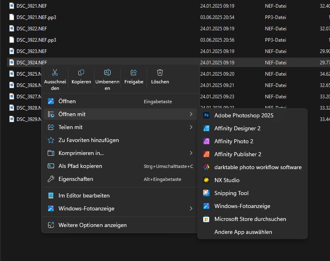Screen dimensions: 330x261
Task: Click the Cut (Ausschneiden) scissors icon
Action: [x=55, y=73]
